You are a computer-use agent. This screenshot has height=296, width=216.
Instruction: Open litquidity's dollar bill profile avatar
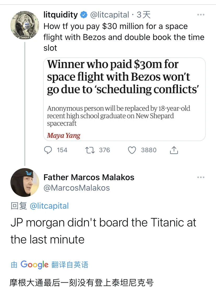click(23, 25)
